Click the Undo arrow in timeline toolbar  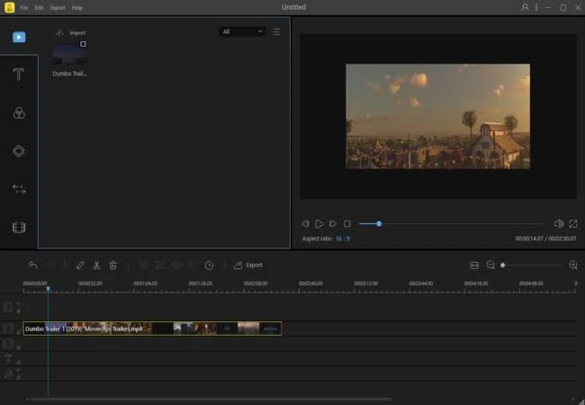pyautogui.click(x=33, y=265)
